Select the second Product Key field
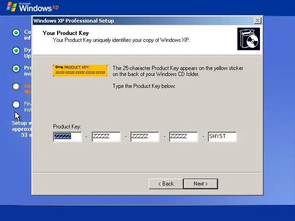 point(106,137)
